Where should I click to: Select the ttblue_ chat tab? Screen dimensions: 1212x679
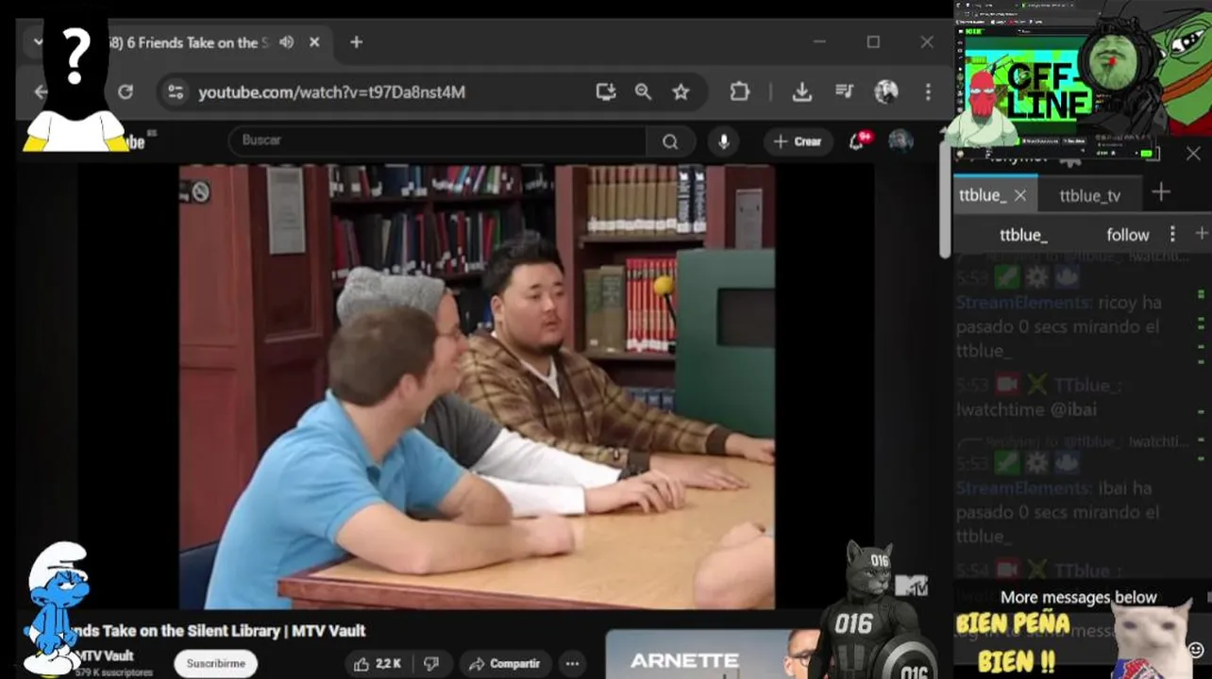pos(982,195)
